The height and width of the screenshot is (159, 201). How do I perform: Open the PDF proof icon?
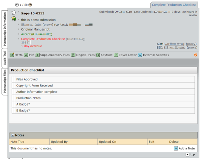click(x=26, y=55)
